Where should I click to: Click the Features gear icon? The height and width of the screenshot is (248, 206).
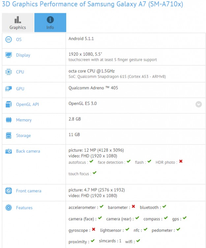(x=9, y=208)
